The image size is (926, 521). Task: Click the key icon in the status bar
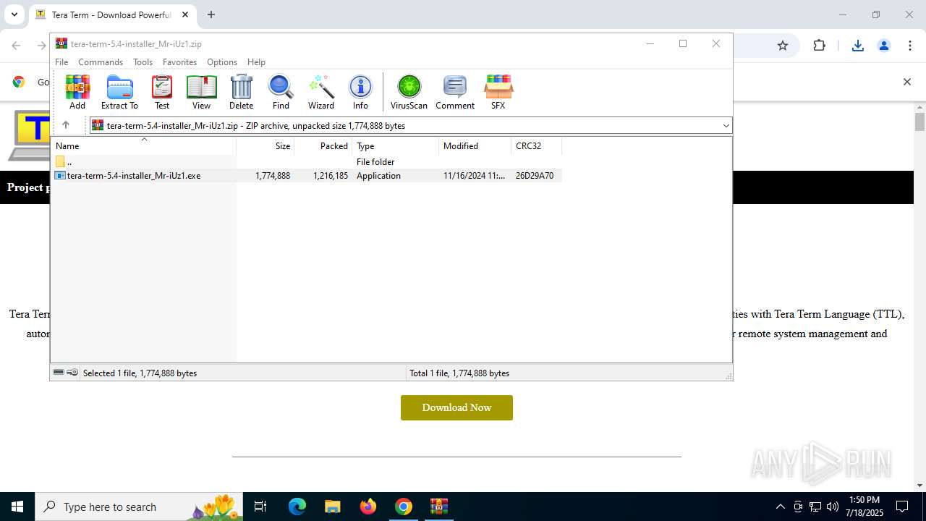72,373
